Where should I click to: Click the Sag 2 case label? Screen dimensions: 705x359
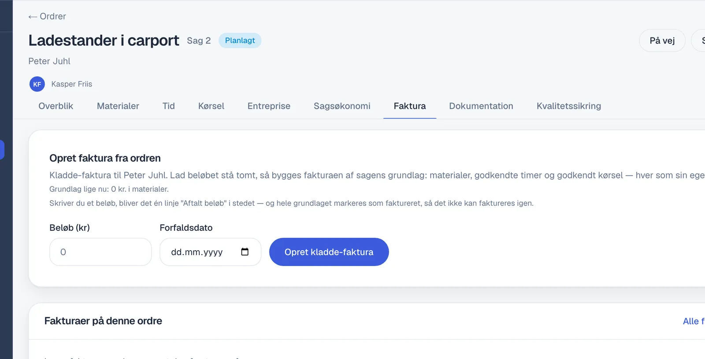[199, 41]
